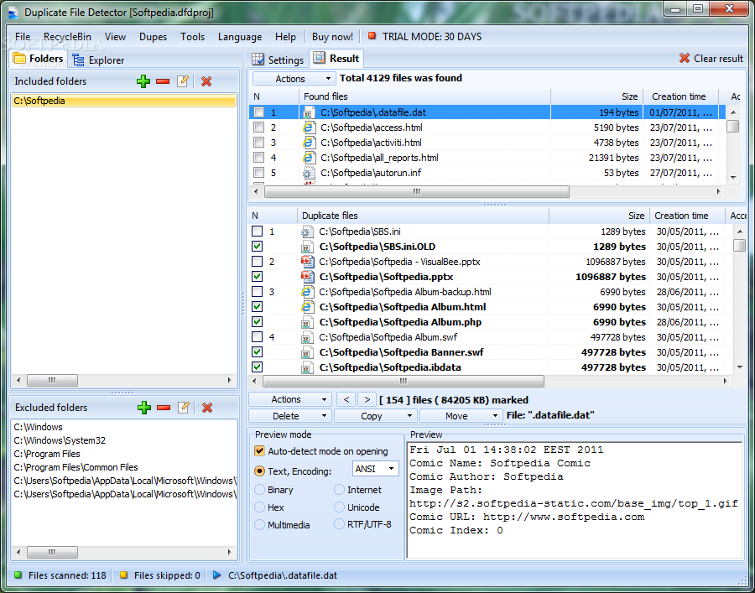Switch to the Explorer tab
755x593 pixels.
coord(99,60)
